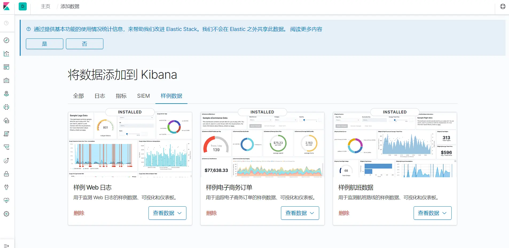Click the 样例航班数据 dashboard thumbnail
This screenshot has width=509, height=248.
(395, 145)
